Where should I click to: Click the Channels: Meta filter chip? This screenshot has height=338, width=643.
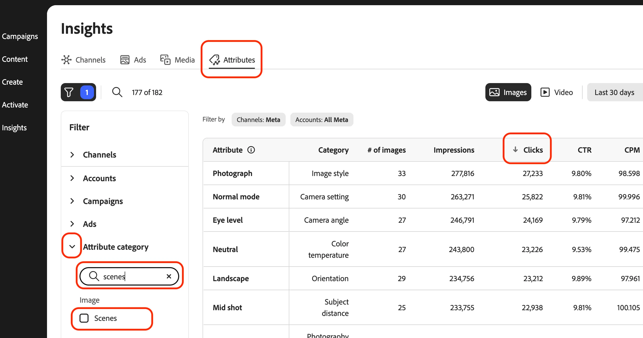tap(258, 120)
